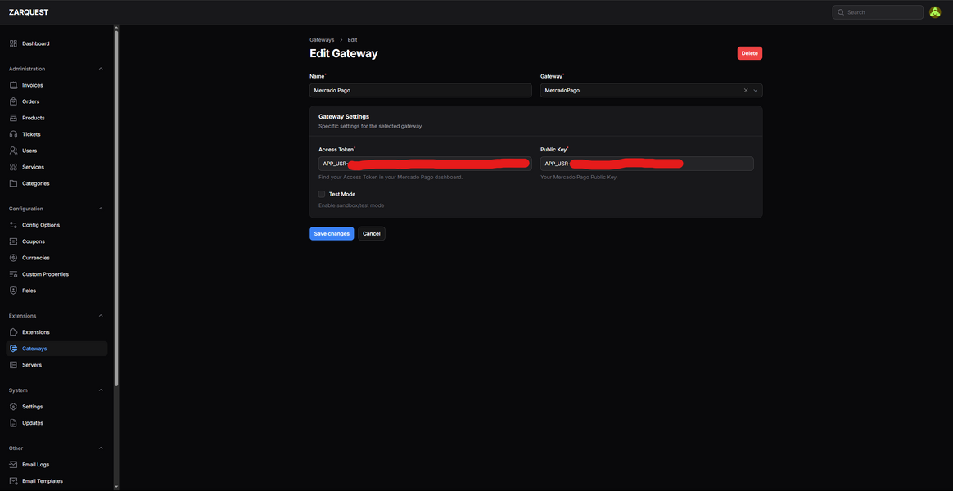Go to the Tickets page
This screenshot has width=953, height=491.
[x=56, y=134]
